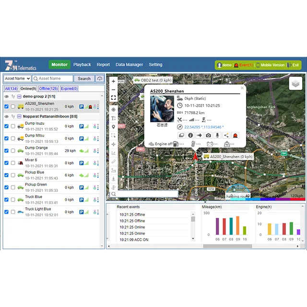Screen dimensions: 307x307
Task: Toggle visibility eye for Nopparat Pattananithiboon group
Action: click(x=7, y=117)
